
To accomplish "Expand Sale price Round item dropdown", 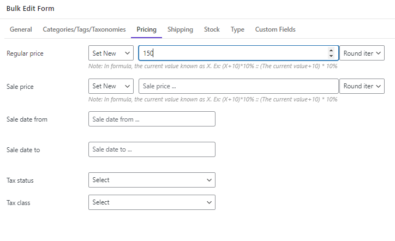I will tap(362, 86).
